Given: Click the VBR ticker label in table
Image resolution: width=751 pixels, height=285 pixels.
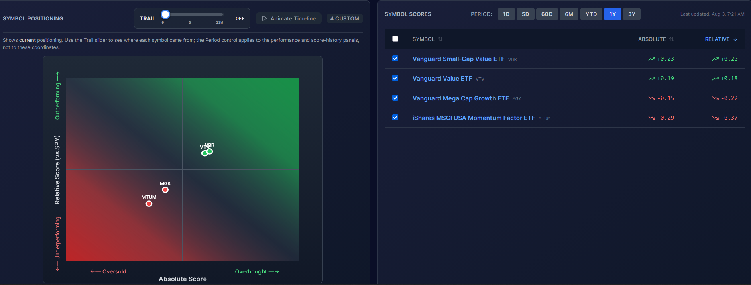Looking at the screenshot, I should pyautogui.click(x=512, y=59).
